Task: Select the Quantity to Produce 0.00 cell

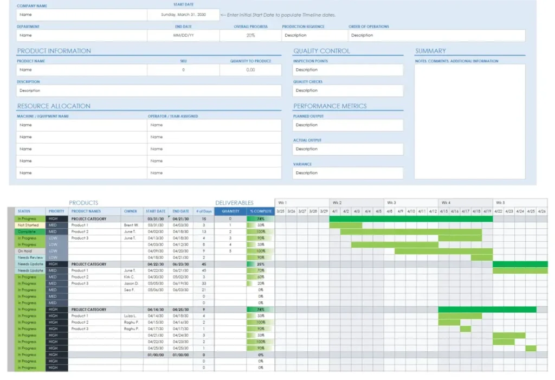Action: pos(250,70)
